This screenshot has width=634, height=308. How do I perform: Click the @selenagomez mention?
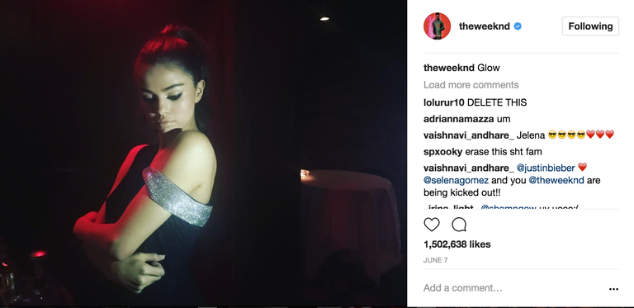coord(456,180)
